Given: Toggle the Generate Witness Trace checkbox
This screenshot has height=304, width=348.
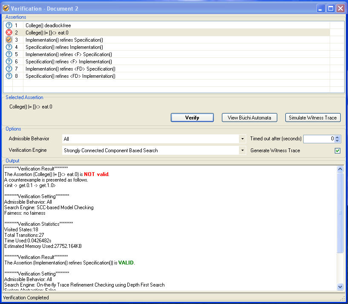Looking at the screenshot, I should pyautogui.click(x=337, y=151).
